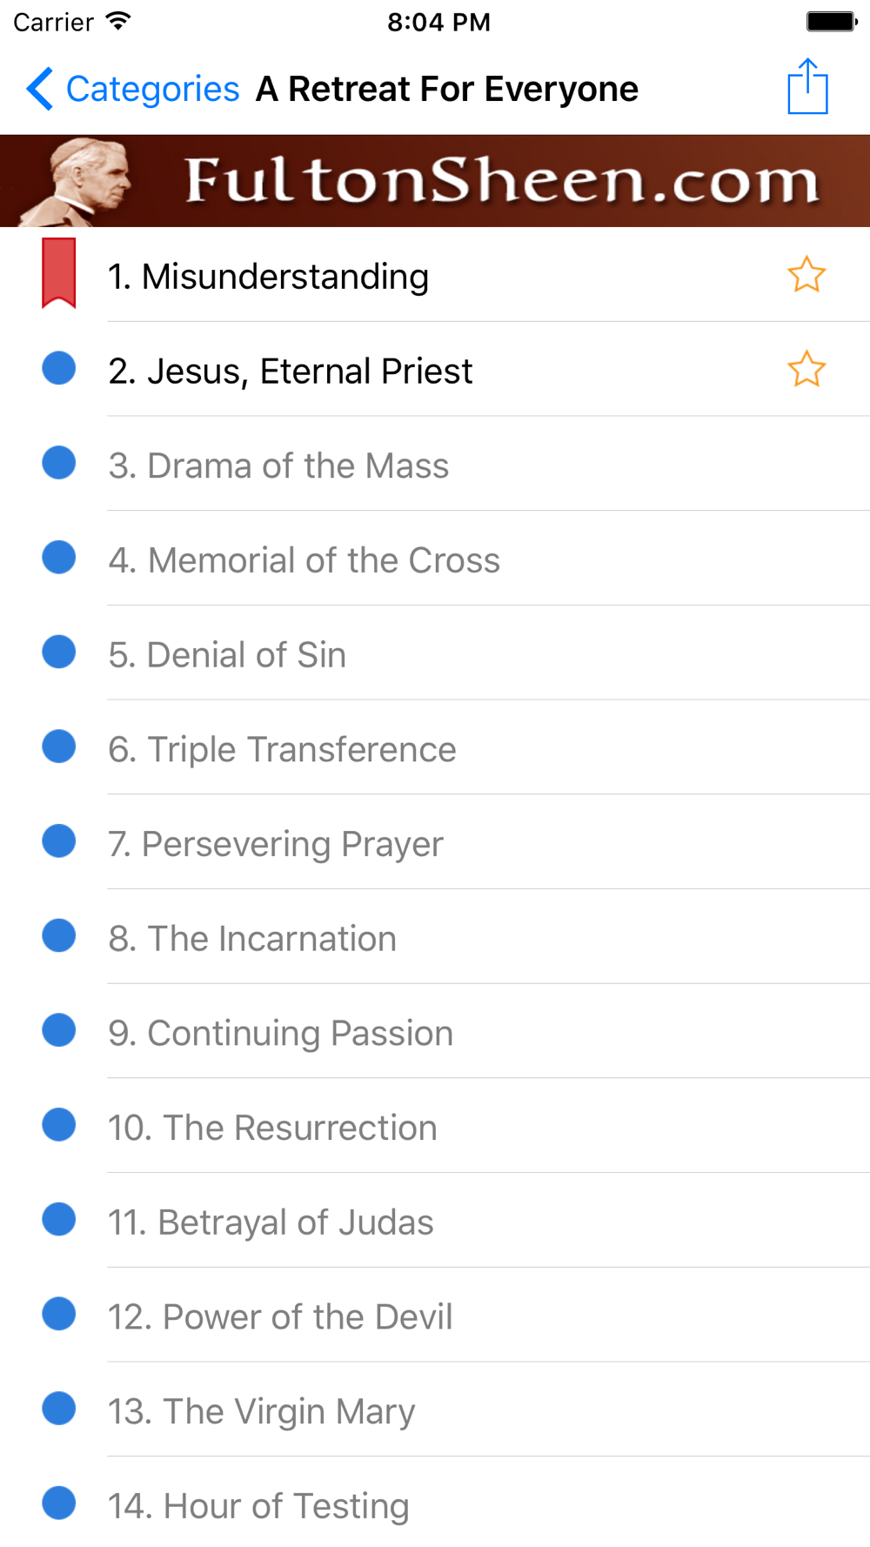This screenshot has width=870, height=1547.
Task: Choose 10. The Resurrection
Action: (271, 1128)
